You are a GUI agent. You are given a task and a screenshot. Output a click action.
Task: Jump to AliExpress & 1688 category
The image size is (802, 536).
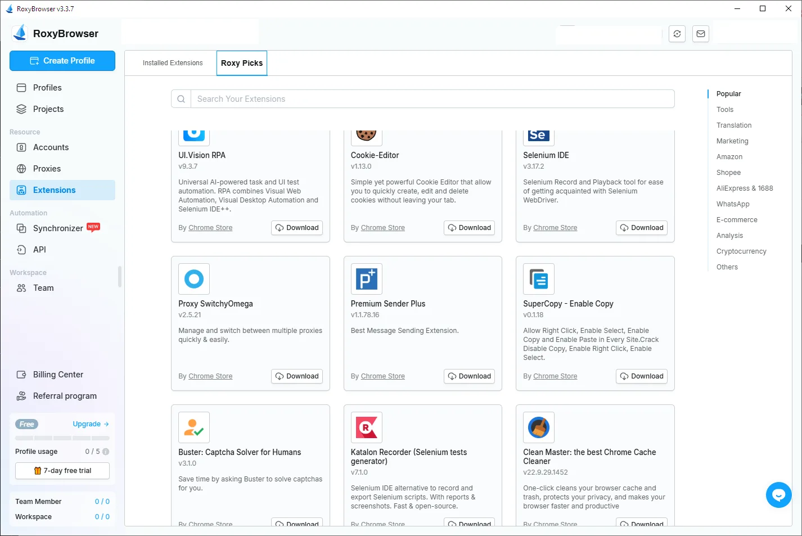(745, 188)
